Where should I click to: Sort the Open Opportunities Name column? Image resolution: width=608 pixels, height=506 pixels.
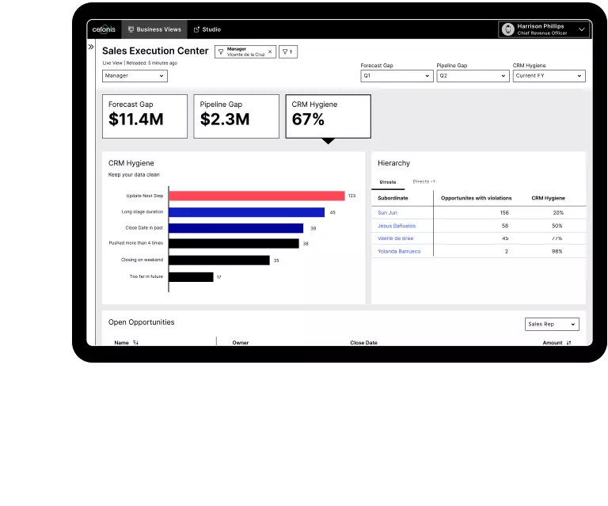point(135,343)
